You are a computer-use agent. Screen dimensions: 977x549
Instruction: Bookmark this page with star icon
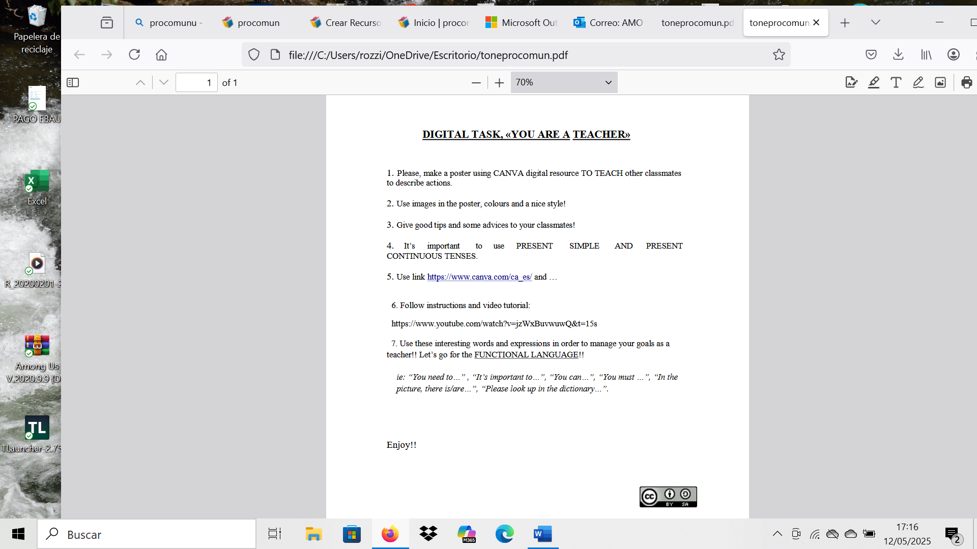coord(779,55)
